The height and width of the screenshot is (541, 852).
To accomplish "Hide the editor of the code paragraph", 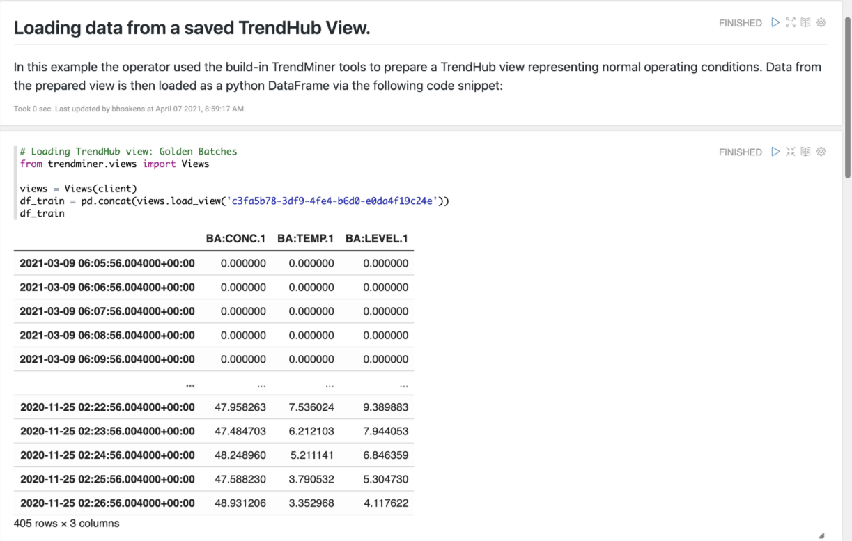I will pyautogui.click(x=790, y=152).
